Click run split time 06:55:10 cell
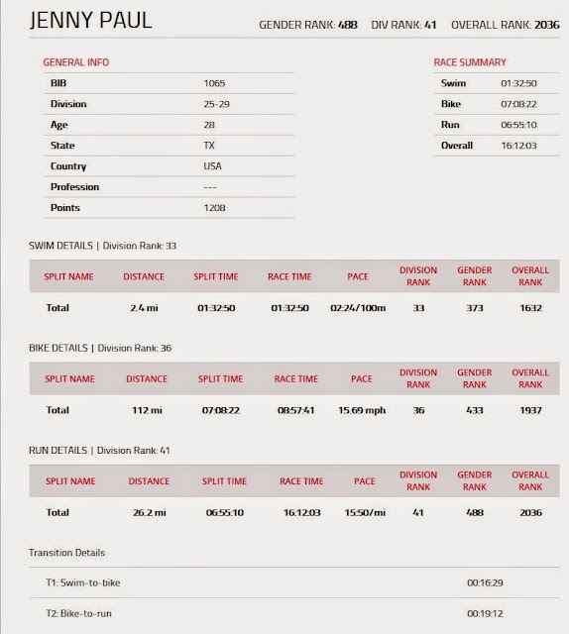569x634 pixels. point(225,512)
